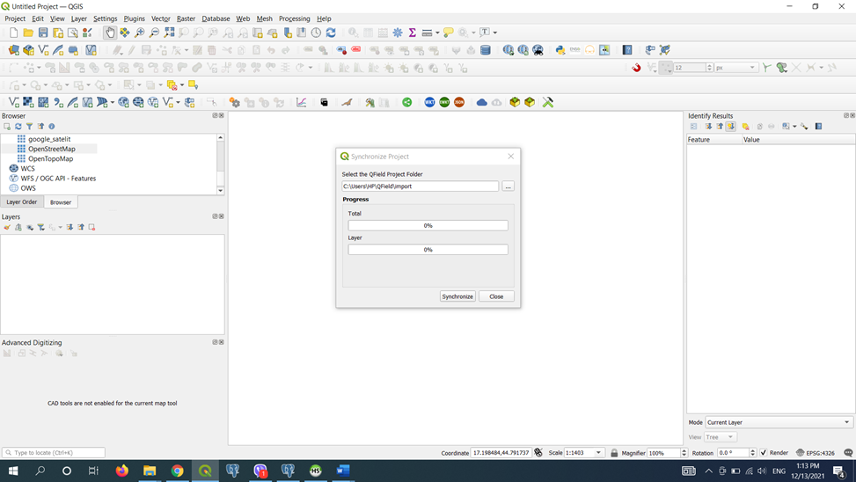
Task: Select OpenStreetMap in Browser tree
Action: point(52,149)
